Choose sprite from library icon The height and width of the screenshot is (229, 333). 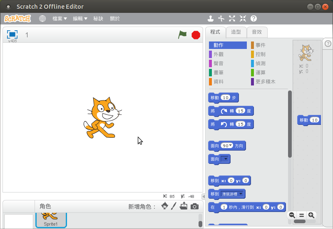(x=164, y=206)
